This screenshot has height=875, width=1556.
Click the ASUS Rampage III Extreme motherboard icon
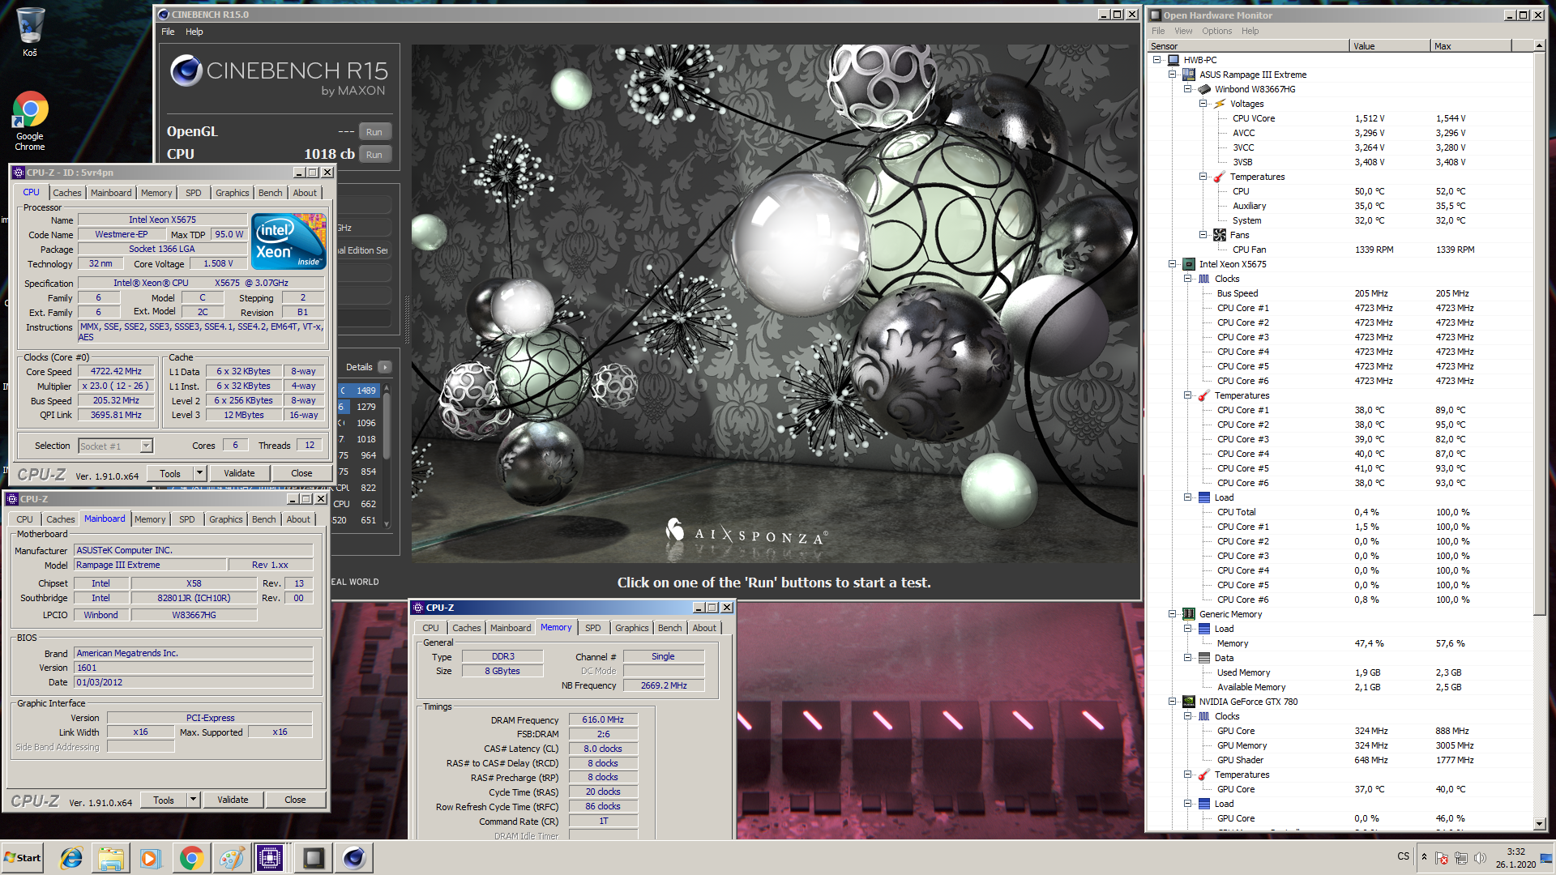pyautogui.click(x=1189, y=75)
